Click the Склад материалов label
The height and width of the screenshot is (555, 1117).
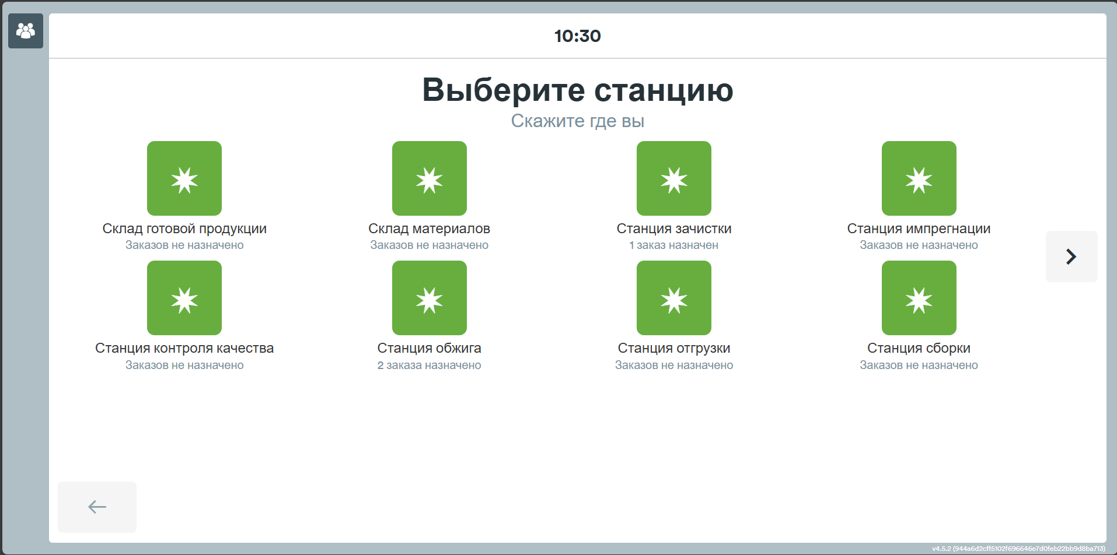tap(430, 229)
